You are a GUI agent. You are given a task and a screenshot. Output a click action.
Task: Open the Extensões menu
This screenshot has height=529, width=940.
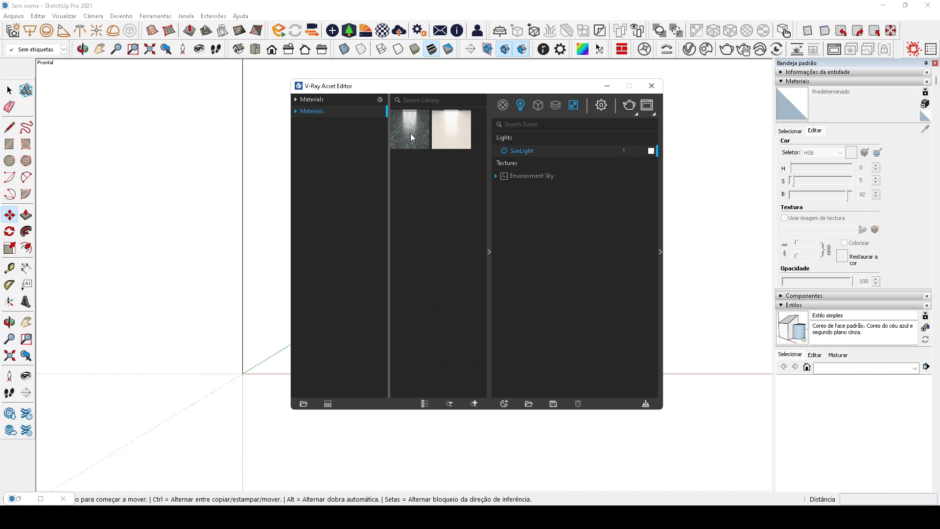[213, 16]
